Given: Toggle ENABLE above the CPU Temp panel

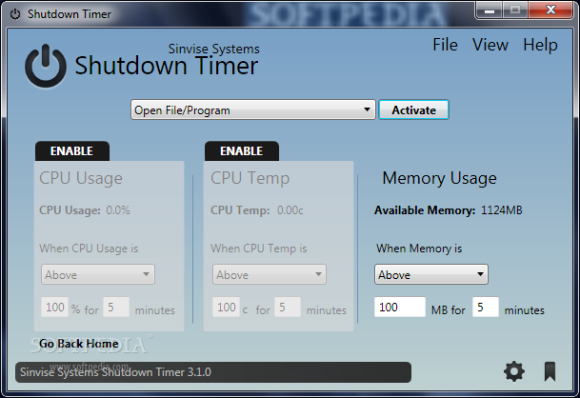Looking at the screenshot, I should tap(242, 150).
